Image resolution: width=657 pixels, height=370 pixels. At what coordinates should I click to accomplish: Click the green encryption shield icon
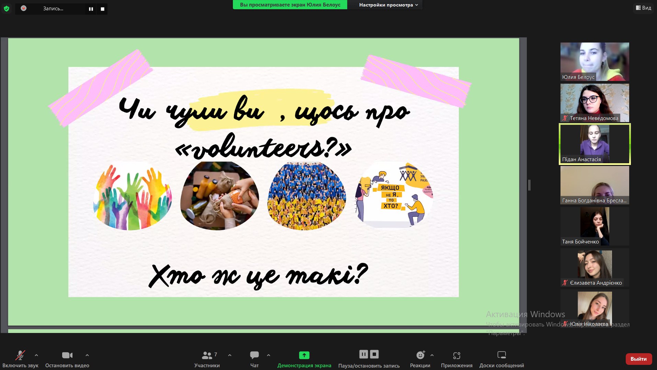pos(7,9)
